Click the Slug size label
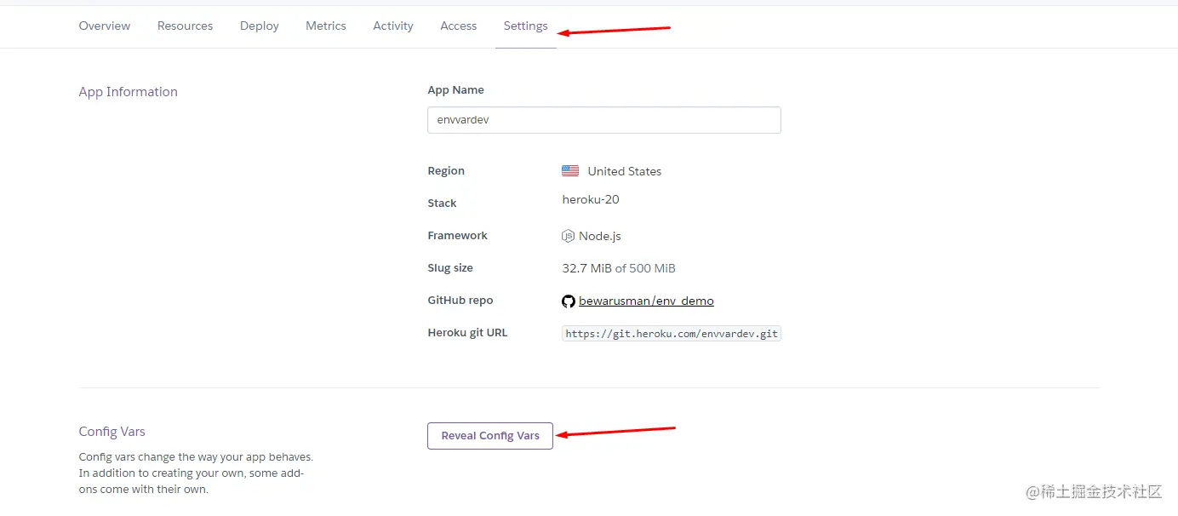Screen dimensions: 1178x516 click(450, 268)
